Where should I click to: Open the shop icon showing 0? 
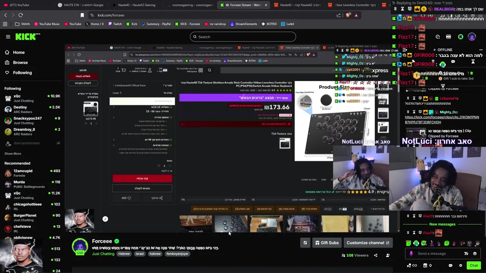[428, 265]
